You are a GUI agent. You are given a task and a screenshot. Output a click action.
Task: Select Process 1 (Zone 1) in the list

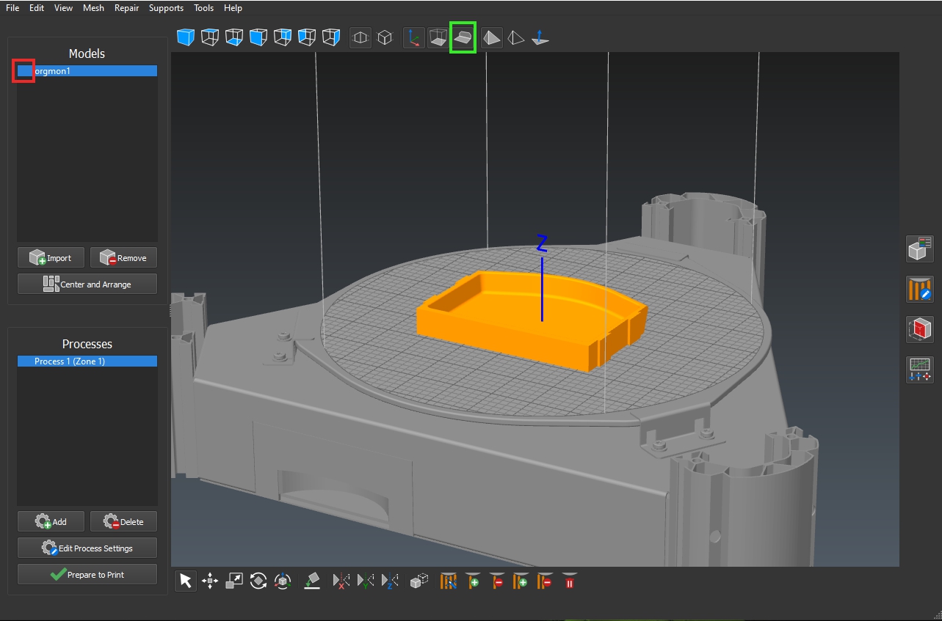[x=87, y=361]
